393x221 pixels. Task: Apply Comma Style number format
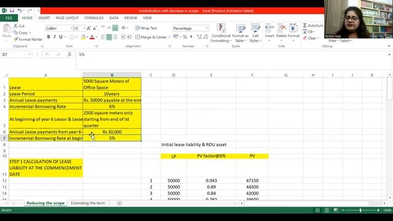coord(191,37)
